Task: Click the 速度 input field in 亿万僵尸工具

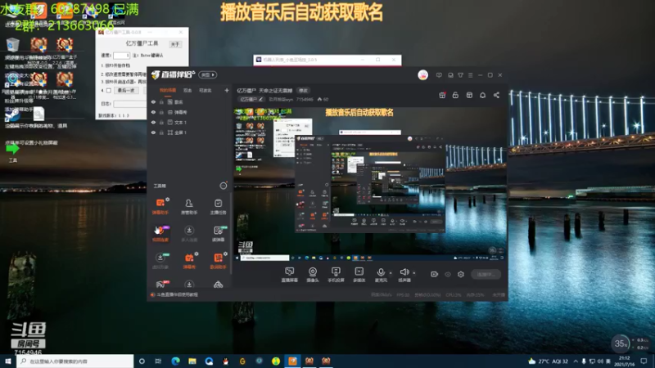Action: (121, 56)
